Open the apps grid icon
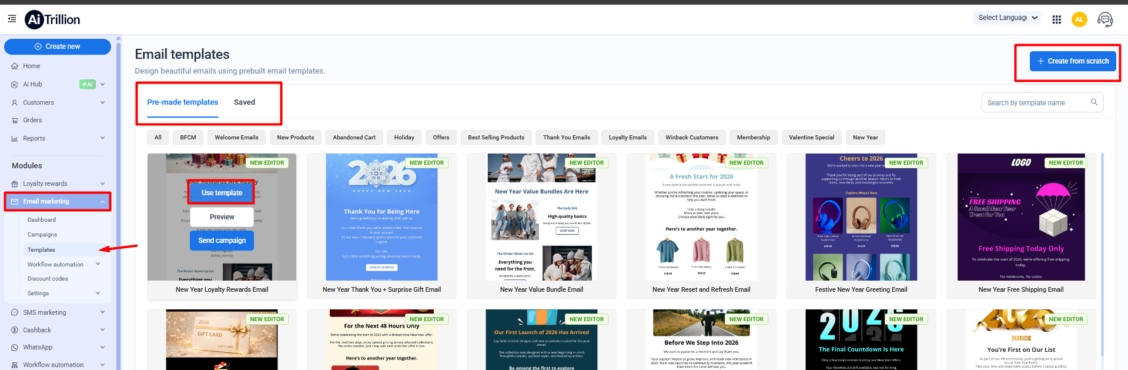The width and height of the screenshot is (1128, 370). (1056, 19)
